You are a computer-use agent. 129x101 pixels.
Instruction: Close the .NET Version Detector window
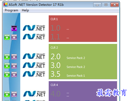click(x=115, y=5)
